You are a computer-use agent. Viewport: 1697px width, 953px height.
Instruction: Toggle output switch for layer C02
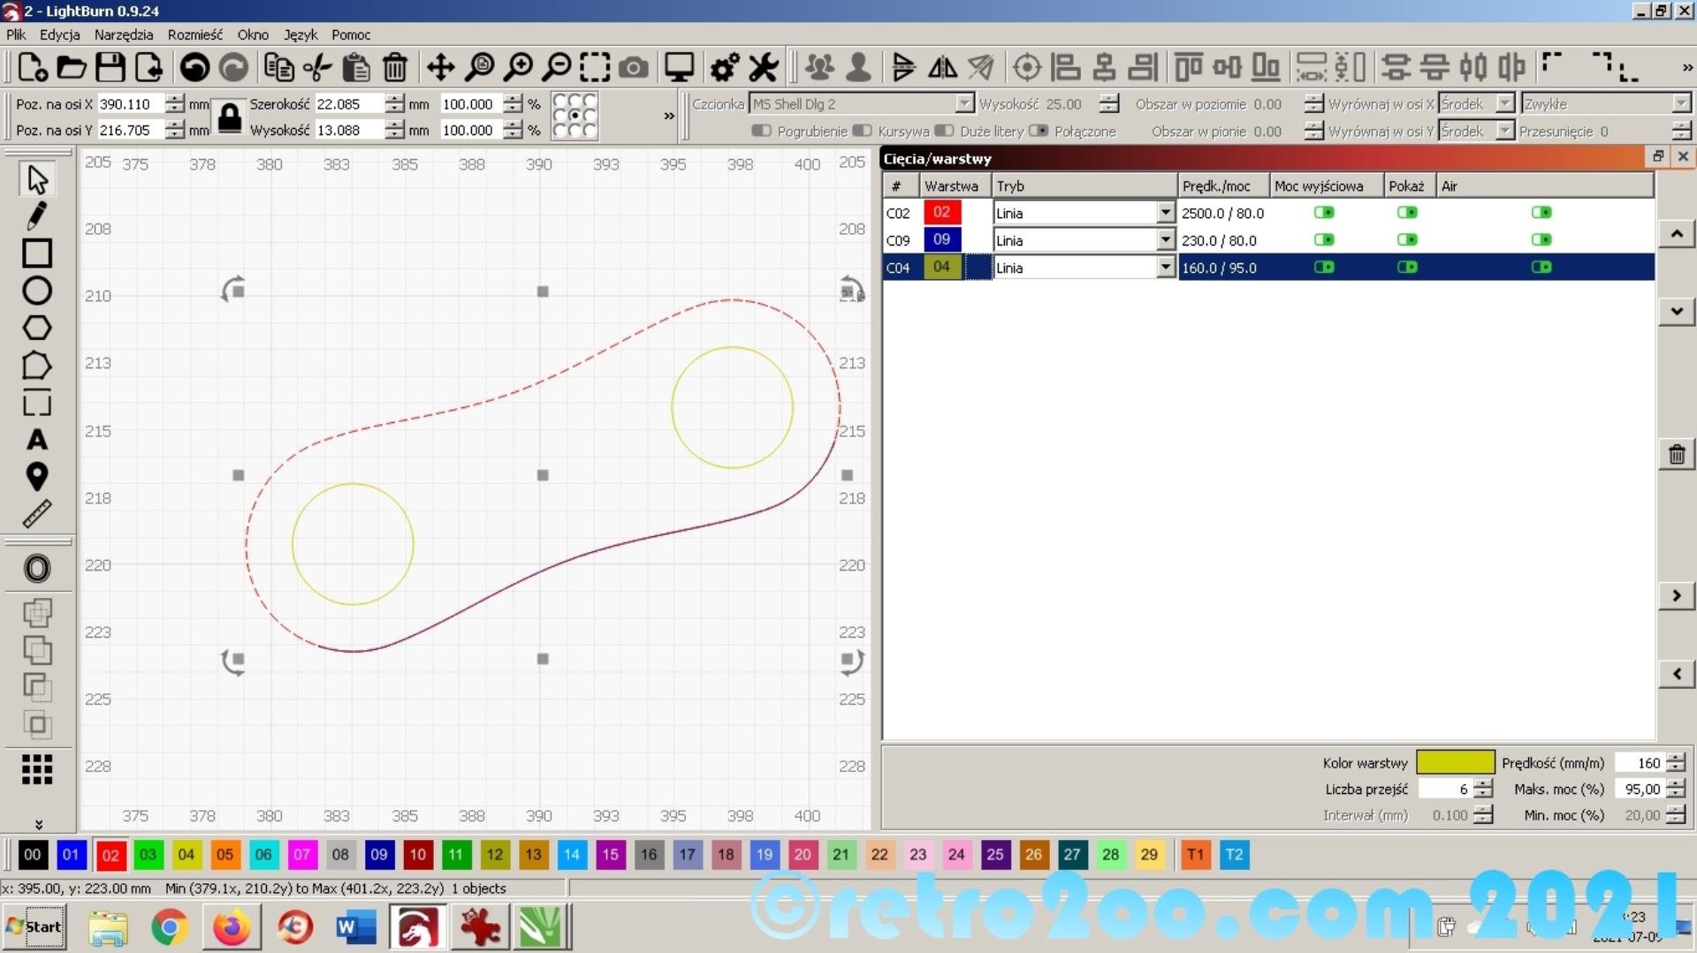(1323, 212)
